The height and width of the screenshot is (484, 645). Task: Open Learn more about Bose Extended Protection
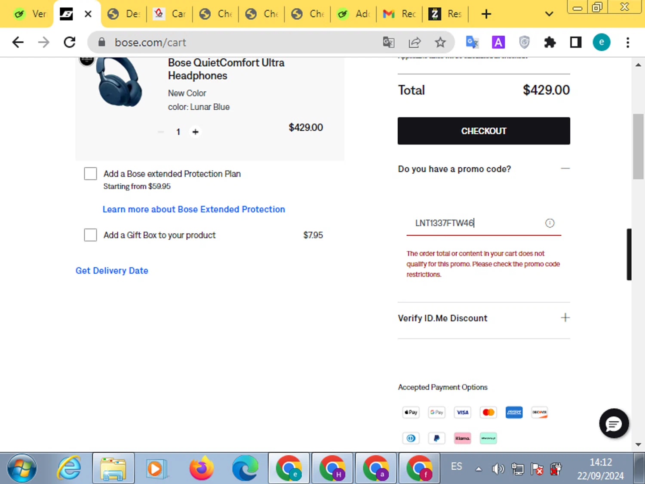point(193,209)
